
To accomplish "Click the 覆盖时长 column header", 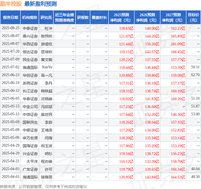I will pos(99,17).
